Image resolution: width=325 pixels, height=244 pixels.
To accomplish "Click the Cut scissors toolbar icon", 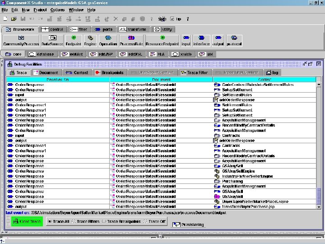I will [116, 19].
